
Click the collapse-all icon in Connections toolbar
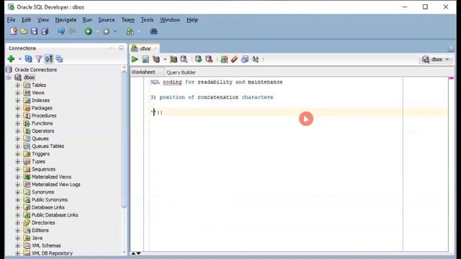click(59, 59)
